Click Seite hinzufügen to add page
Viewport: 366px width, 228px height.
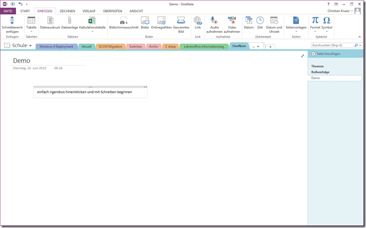pos(326,53)
